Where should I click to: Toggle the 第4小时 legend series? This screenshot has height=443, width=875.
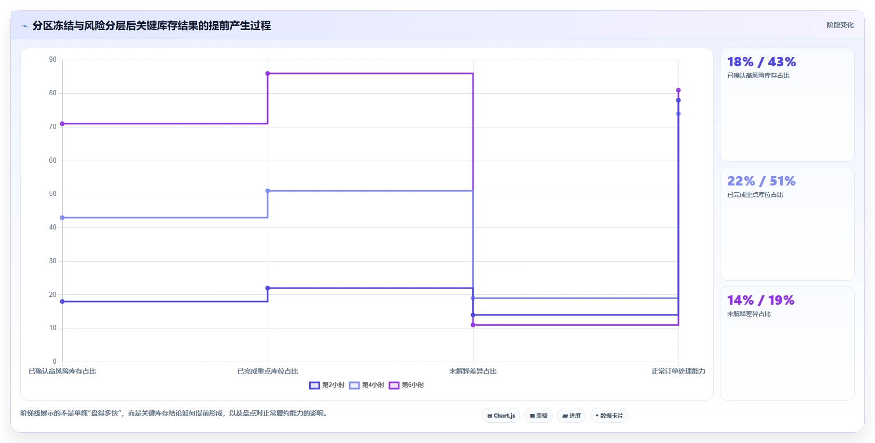point(367,385)
